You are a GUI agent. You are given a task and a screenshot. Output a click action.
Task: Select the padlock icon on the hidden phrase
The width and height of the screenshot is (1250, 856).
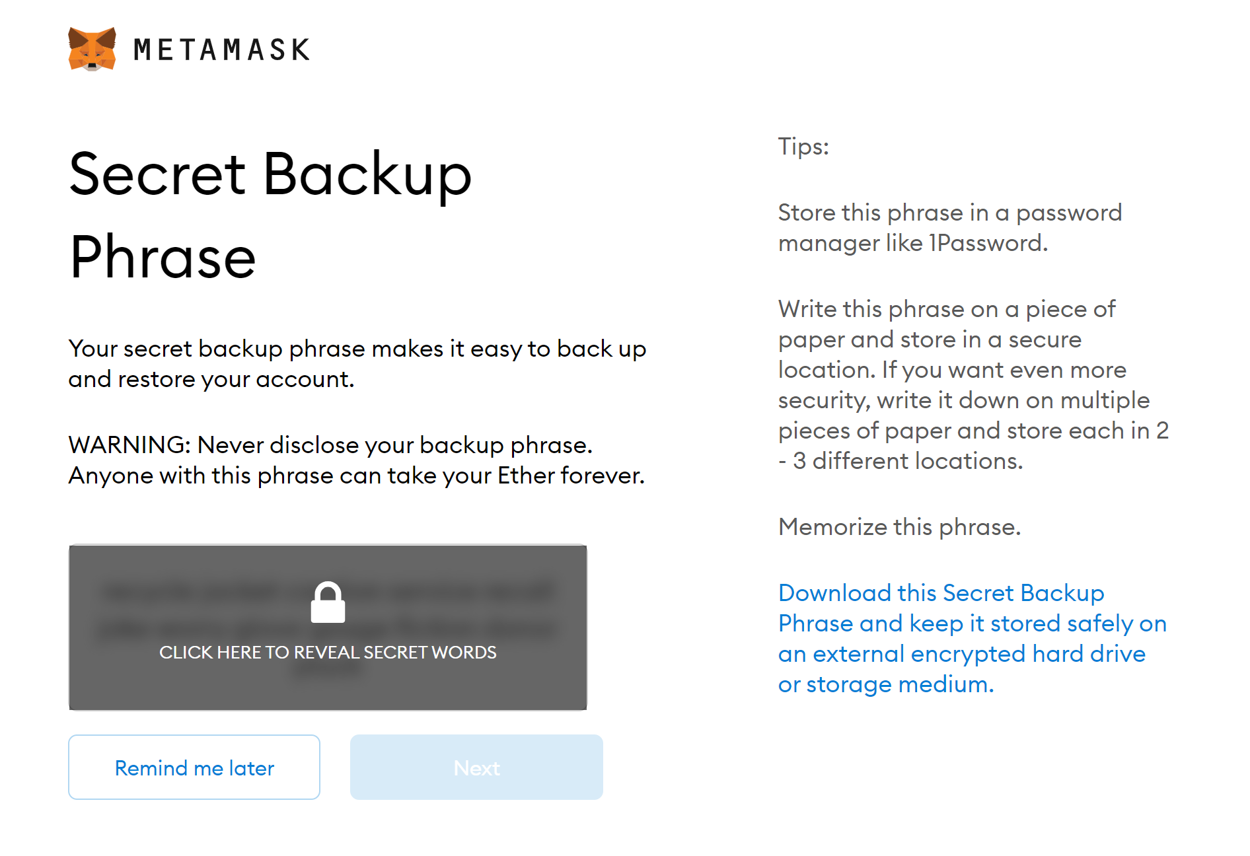tap(328, 604)
